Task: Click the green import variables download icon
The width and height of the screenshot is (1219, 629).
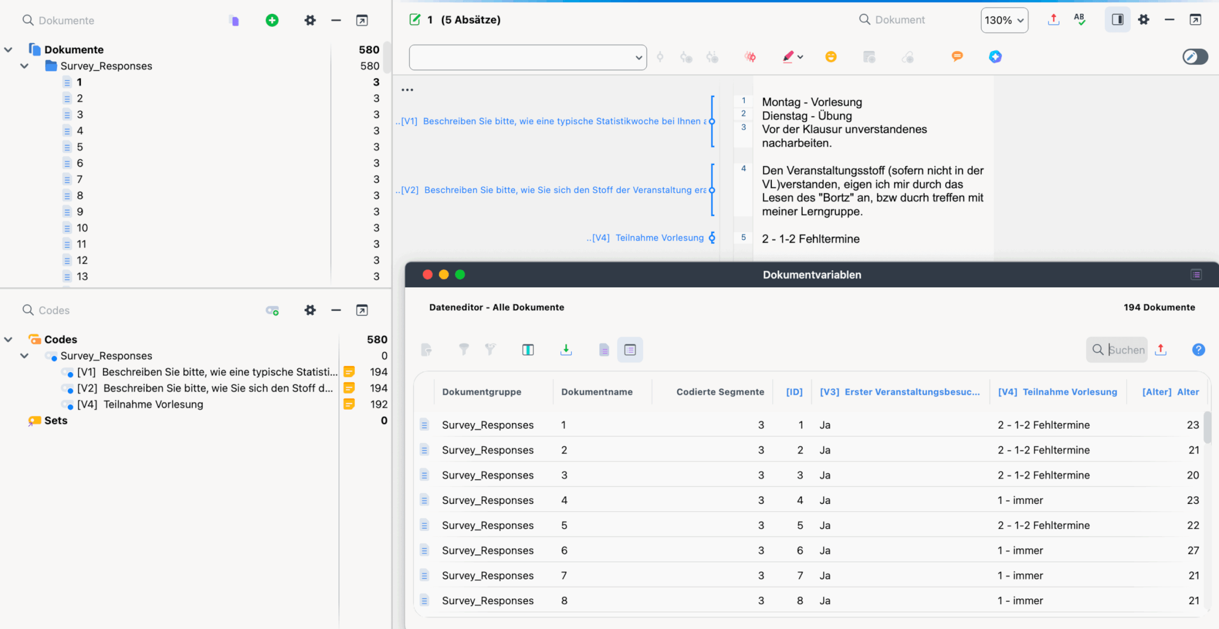Action: tap(566, 350)
